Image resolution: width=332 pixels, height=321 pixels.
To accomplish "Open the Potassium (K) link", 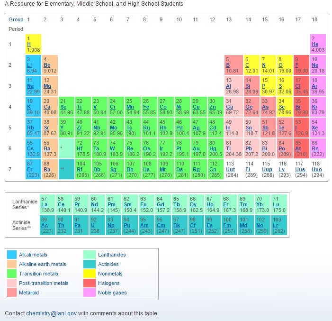I will (x=29, y=107).
